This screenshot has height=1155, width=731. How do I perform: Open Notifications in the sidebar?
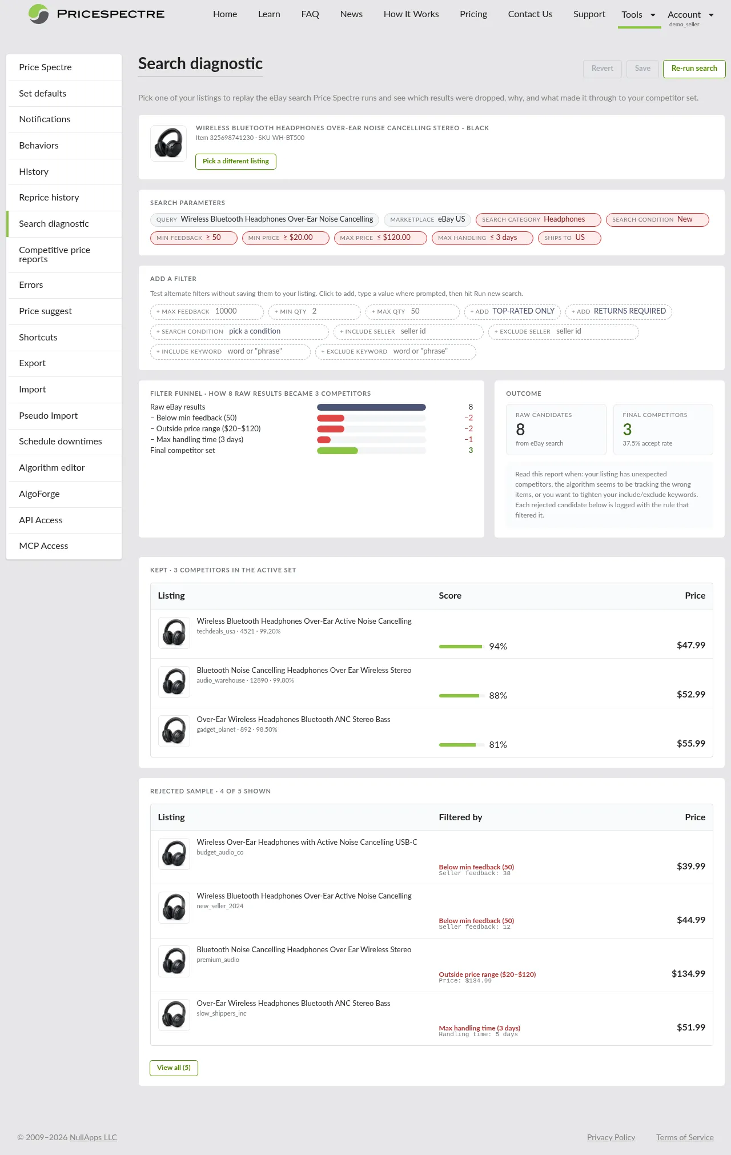64,119
